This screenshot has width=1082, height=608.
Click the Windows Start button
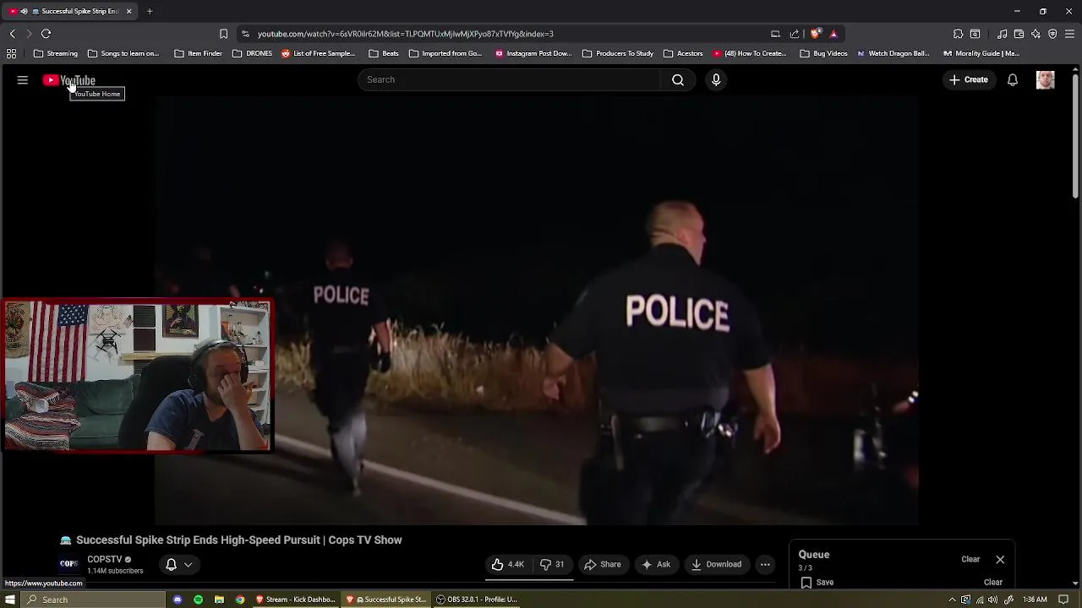10,600
